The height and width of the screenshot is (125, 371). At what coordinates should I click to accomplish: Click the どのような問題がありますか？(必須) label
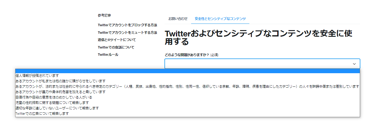point(192,55)
